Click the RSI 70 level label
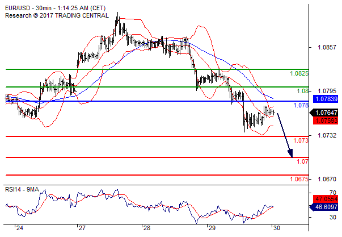 pos(333,193)
